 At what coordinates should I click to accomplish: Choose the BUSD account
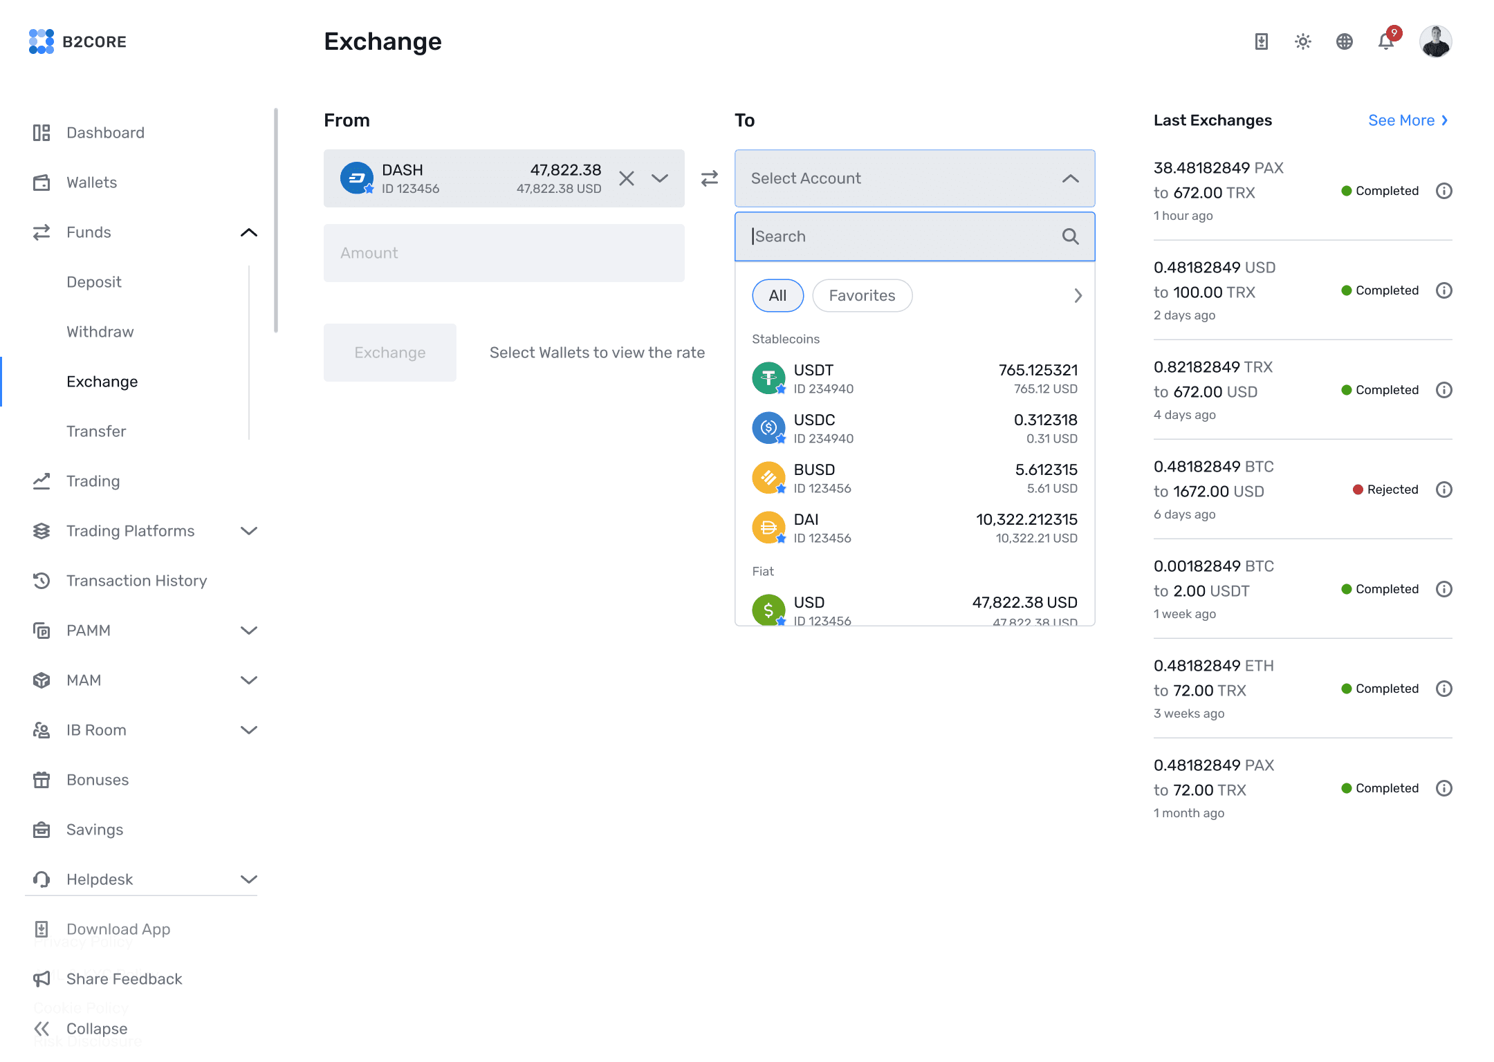click(915, 478)
